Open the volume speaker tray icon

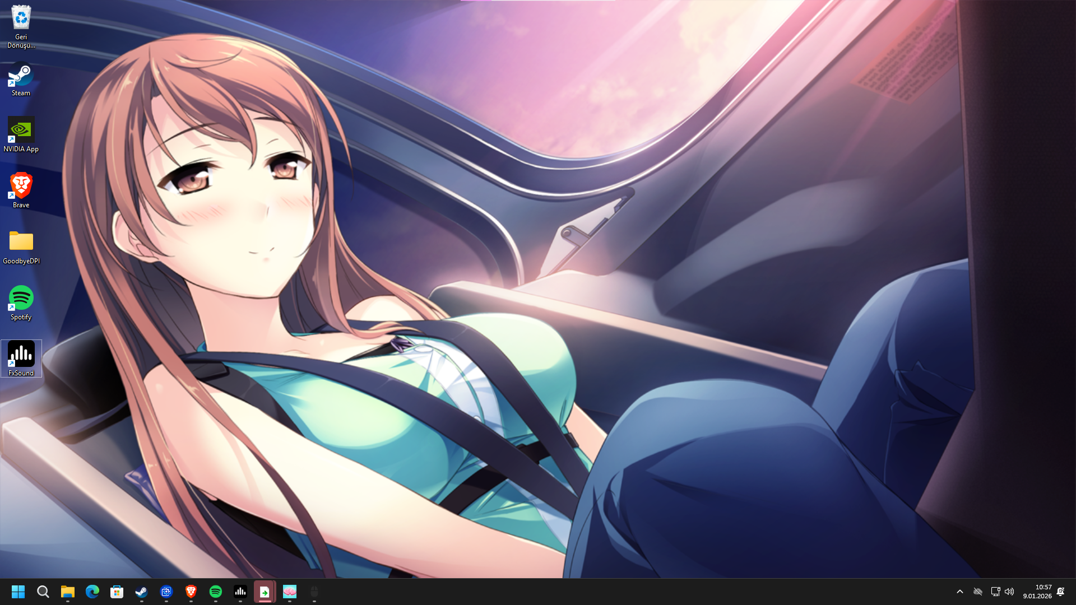1009,592
